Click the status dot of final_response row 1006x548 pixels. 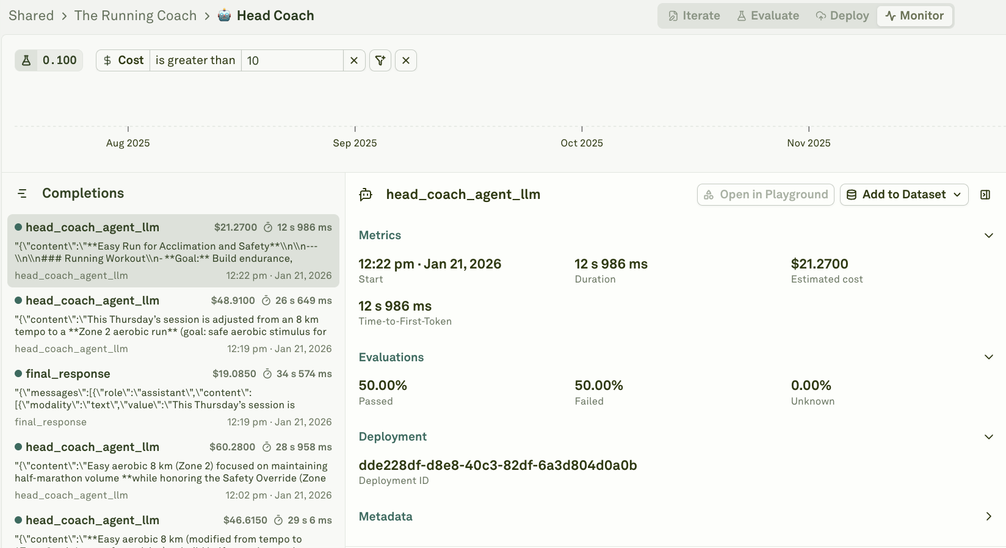pyautogui.click(x=18, y=373)
